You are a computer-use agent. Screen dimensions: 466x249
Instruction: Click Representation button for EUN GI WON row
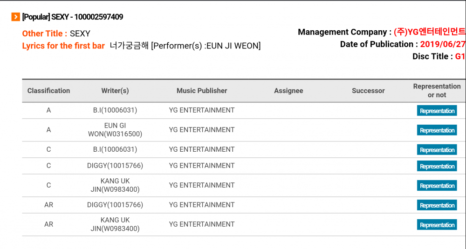tap(437, 130)
